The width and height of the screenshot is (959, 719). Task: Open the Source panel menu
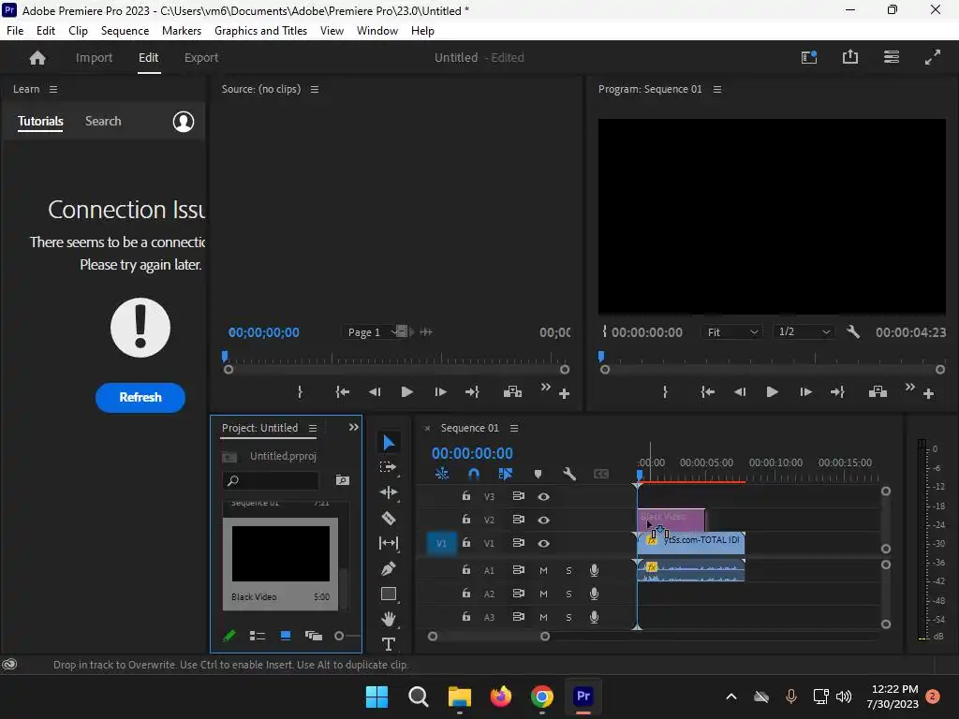tap(315, 89)
